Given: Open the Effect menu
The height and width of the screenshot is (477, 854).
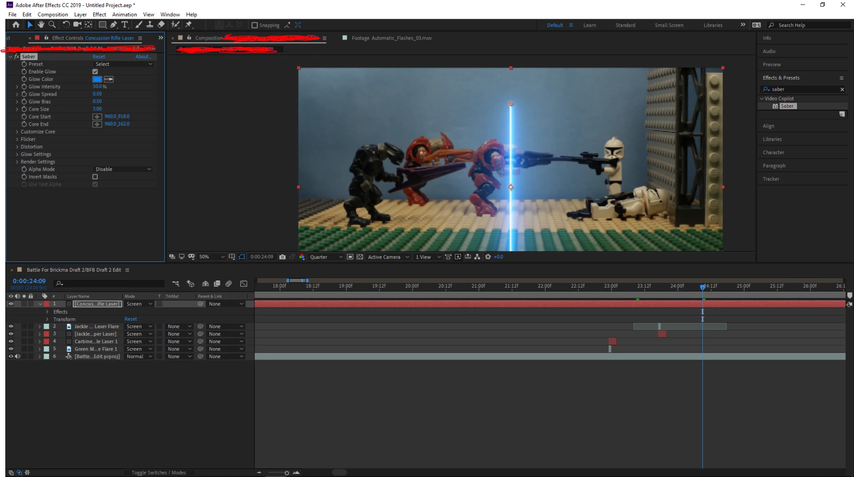Looking at the screenshot, I should coord(99,15).
